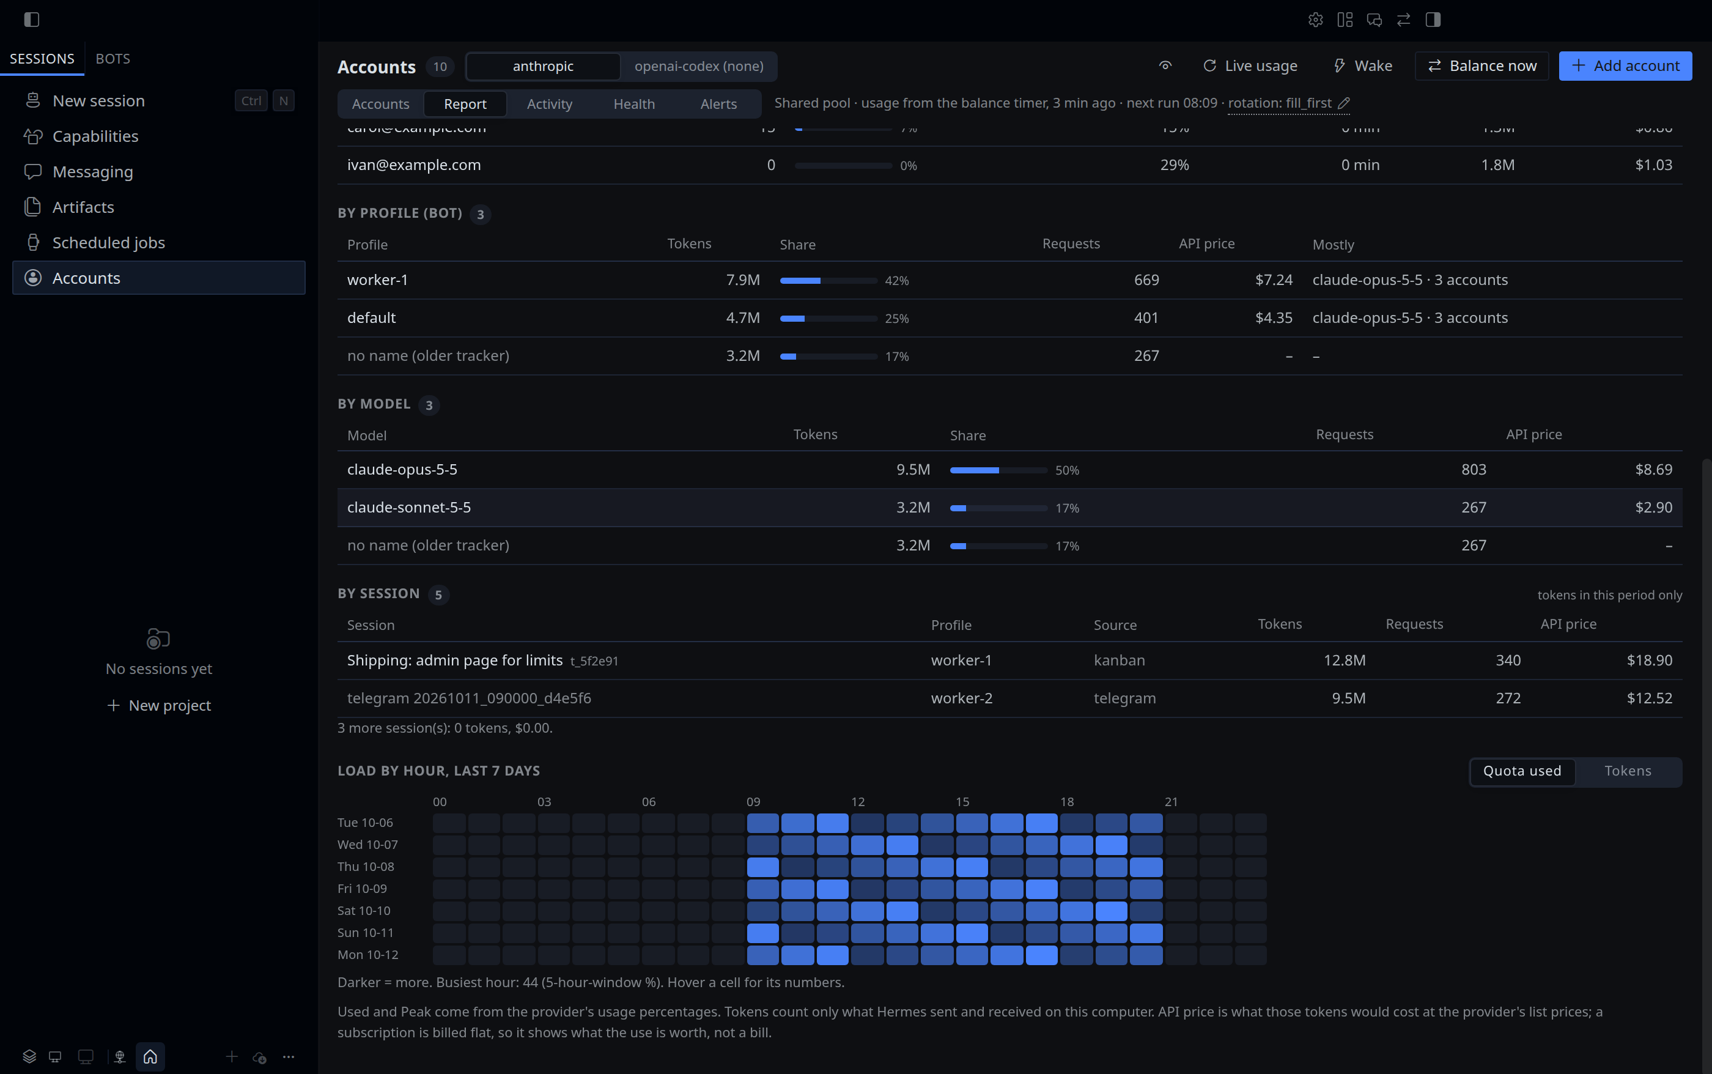
Task: Open the three-dots more menu in bottom bar
Action: (289, 1056)
